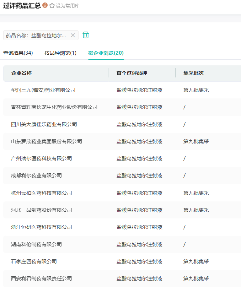Click the star icon to favorite database
The image size is (241, 287).
point(52,6)
